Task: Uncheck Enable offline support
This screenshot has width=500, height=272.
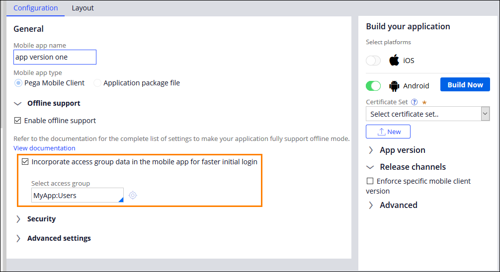Action: click(x=17, y=121)
